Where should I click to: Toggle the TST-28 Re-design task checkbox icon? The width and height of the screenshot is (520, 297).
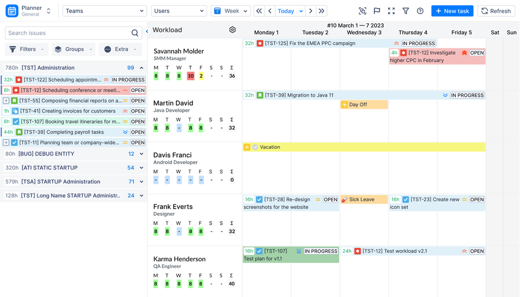click(x=259, y=200)
